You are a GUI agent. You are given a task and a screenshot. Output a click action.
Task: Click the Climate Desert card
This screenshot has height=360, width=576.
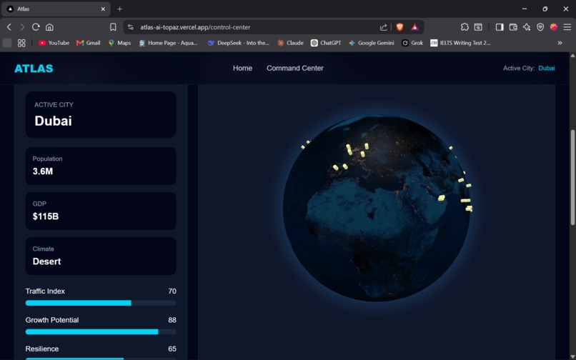(x=101, y=256)
